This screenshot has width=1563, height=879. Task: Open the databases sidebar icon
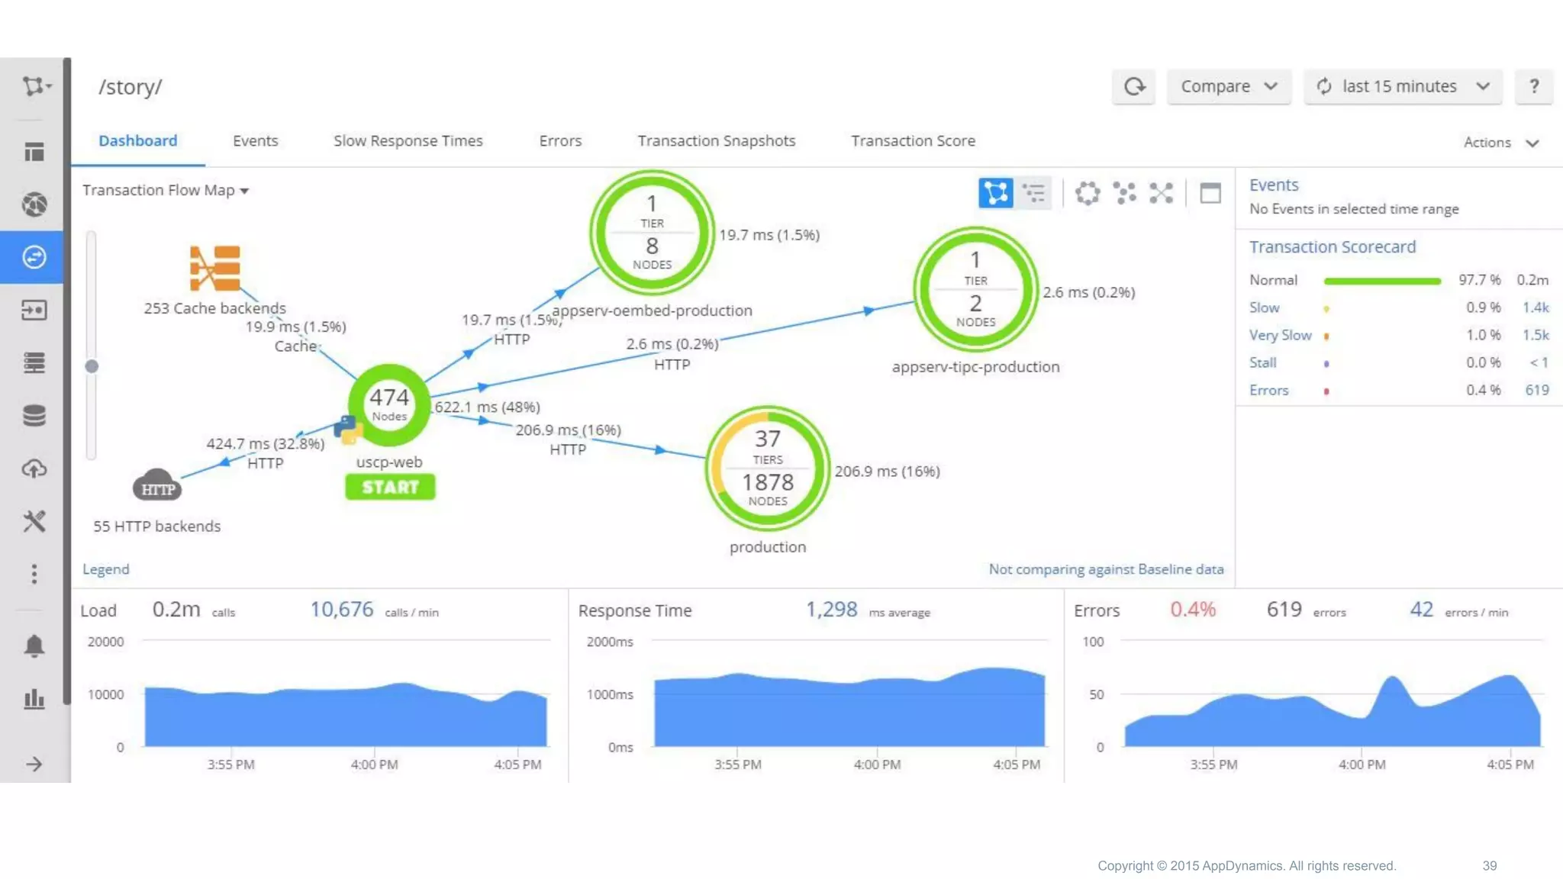pyautogui.click(x=34, y=416)
